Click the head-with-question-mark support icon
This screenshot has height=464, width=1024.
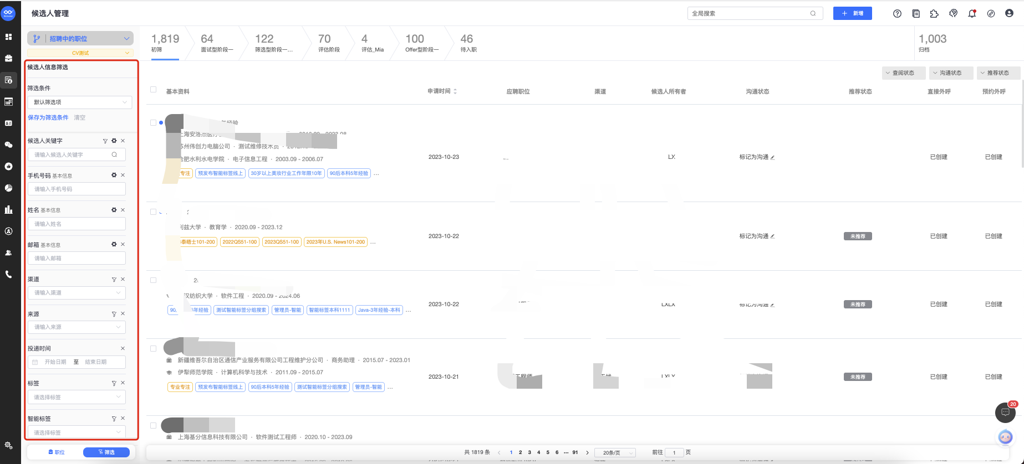point(953,13)
